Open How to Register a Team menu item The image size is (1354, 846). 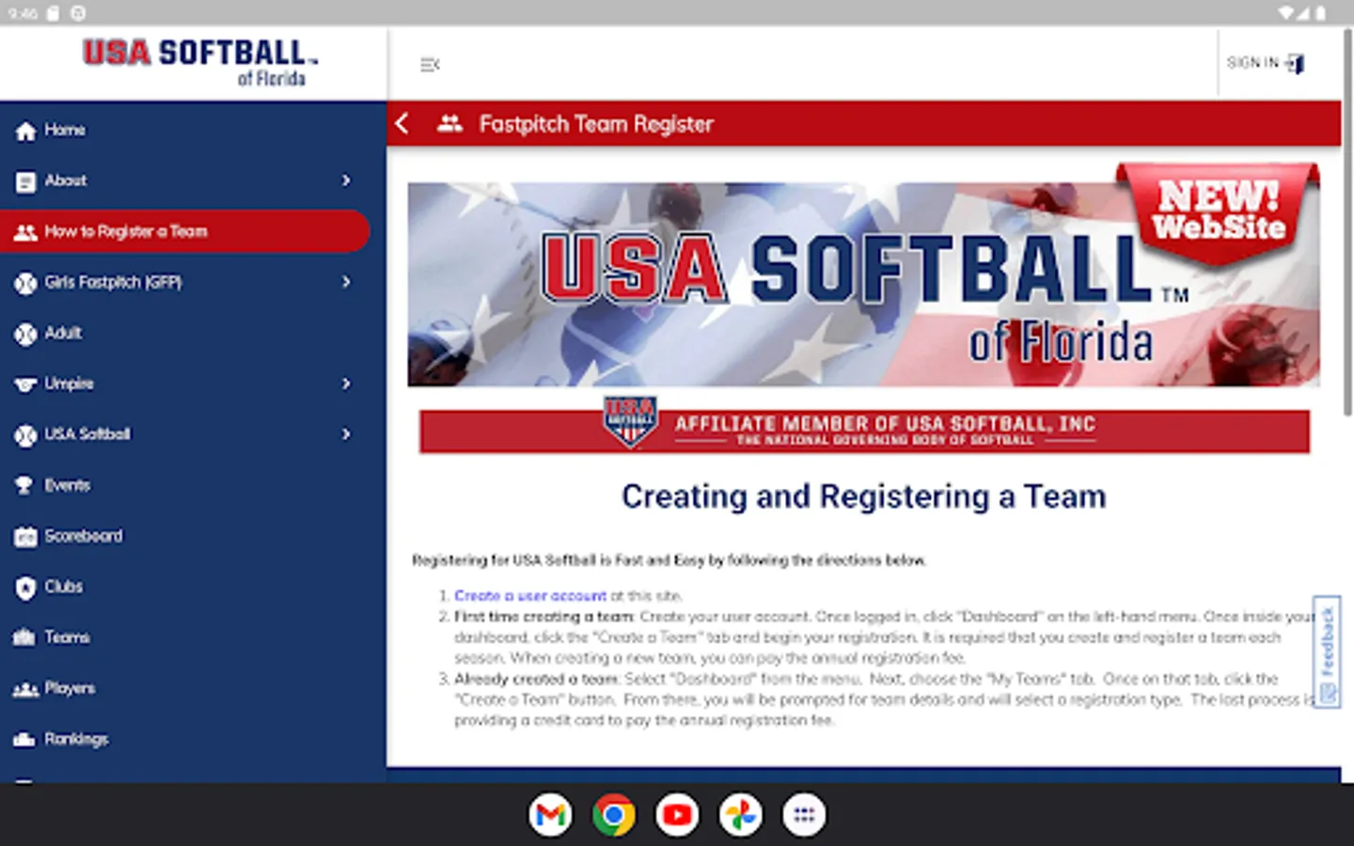(x=185, y=231)
